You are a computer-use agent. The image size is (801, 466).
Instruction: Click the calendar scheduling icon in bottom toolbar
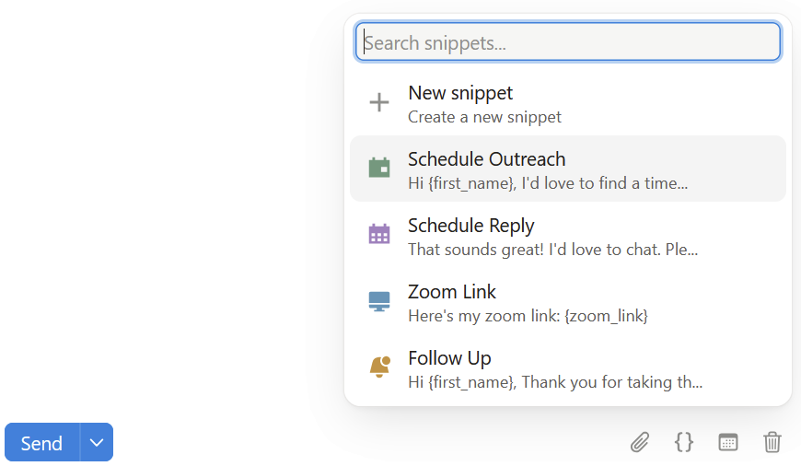click(x=728, y=442)
